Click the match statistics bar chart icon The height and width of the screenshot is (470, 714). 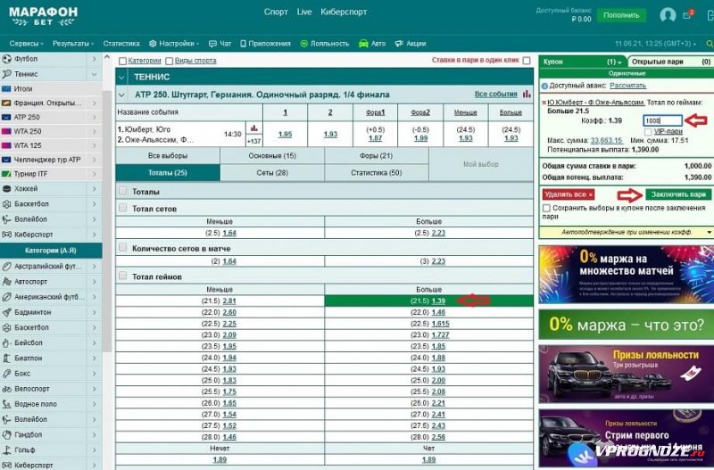(253, 128)
